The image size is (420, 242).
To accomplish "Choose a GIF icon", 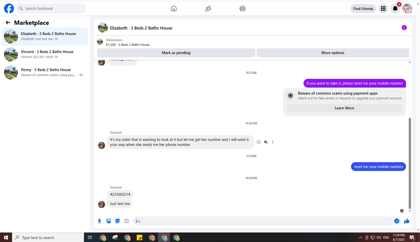I will [126, 221].
